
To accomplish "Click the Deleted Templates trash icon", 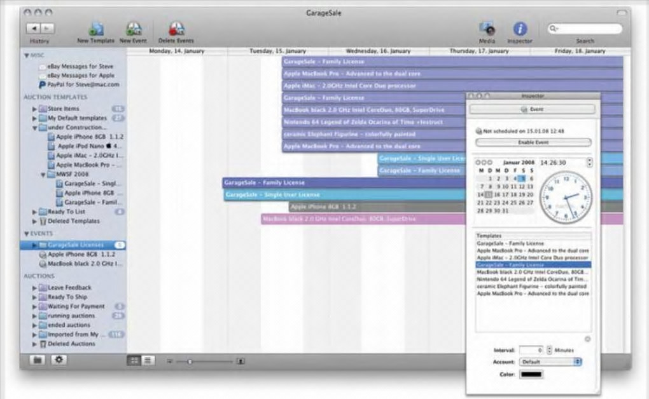I will click(43, 222).
